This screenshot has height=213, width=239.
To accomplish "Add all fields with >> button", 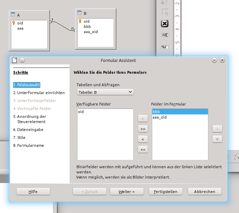I will (143, 129).
